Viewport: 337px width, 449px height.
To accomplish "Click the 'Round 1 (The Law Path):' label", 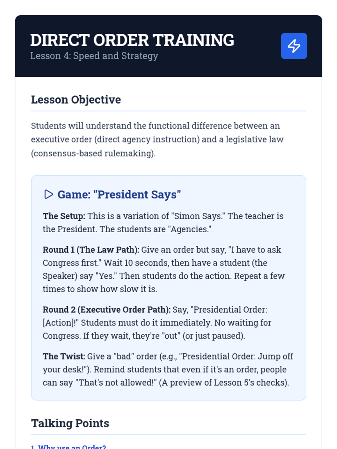I will click(x=91, y=250).
